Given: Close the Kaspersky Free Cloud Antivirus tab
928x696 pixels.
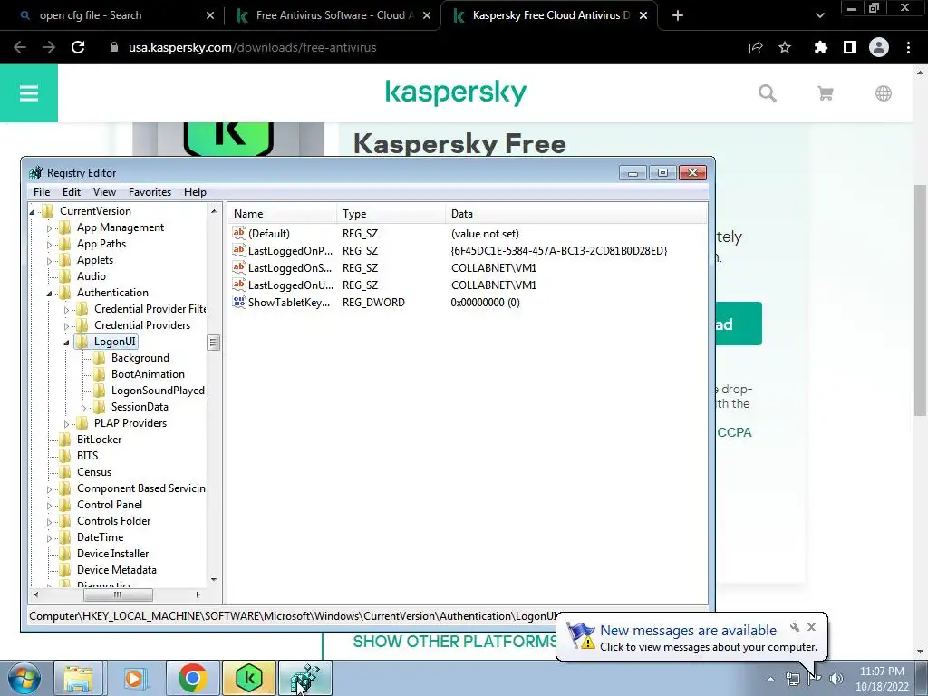Looking at the screenshot, I should click(x=643, y=15).
